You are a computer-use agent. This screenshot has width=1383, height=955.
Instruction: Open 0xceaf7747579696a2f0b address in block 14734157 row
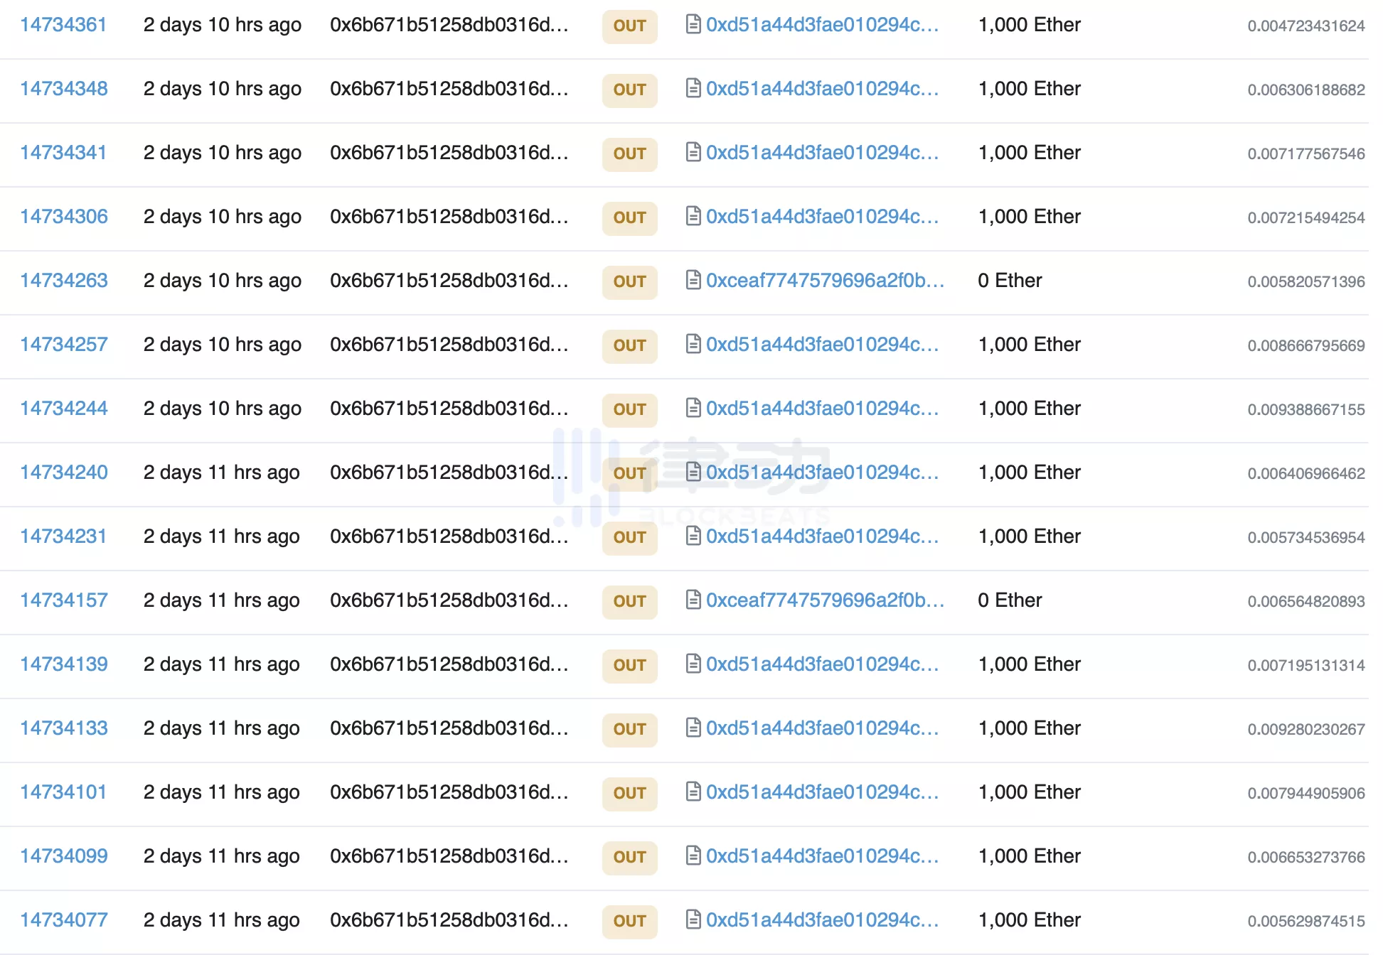point(824,600)
